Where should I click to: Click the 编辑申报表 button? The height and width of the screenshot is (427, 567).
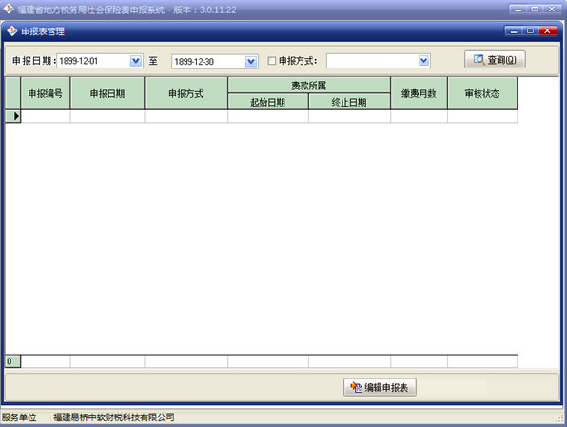pyautogui.click(x=380, y=387)
